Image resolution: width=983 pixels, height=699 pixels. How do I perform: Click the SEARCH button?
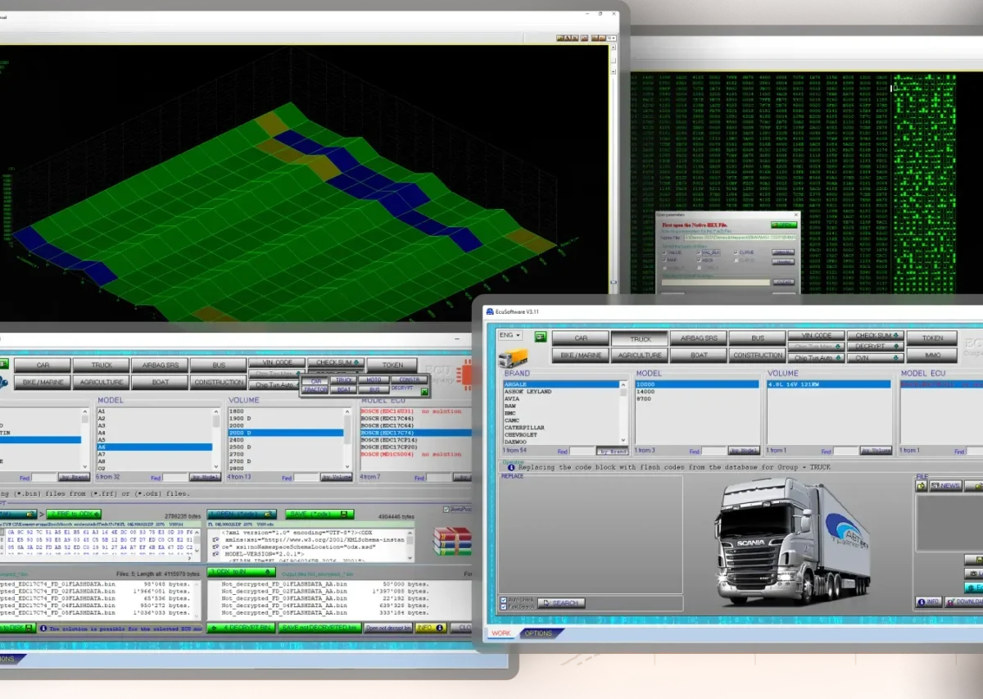point(564,603)
